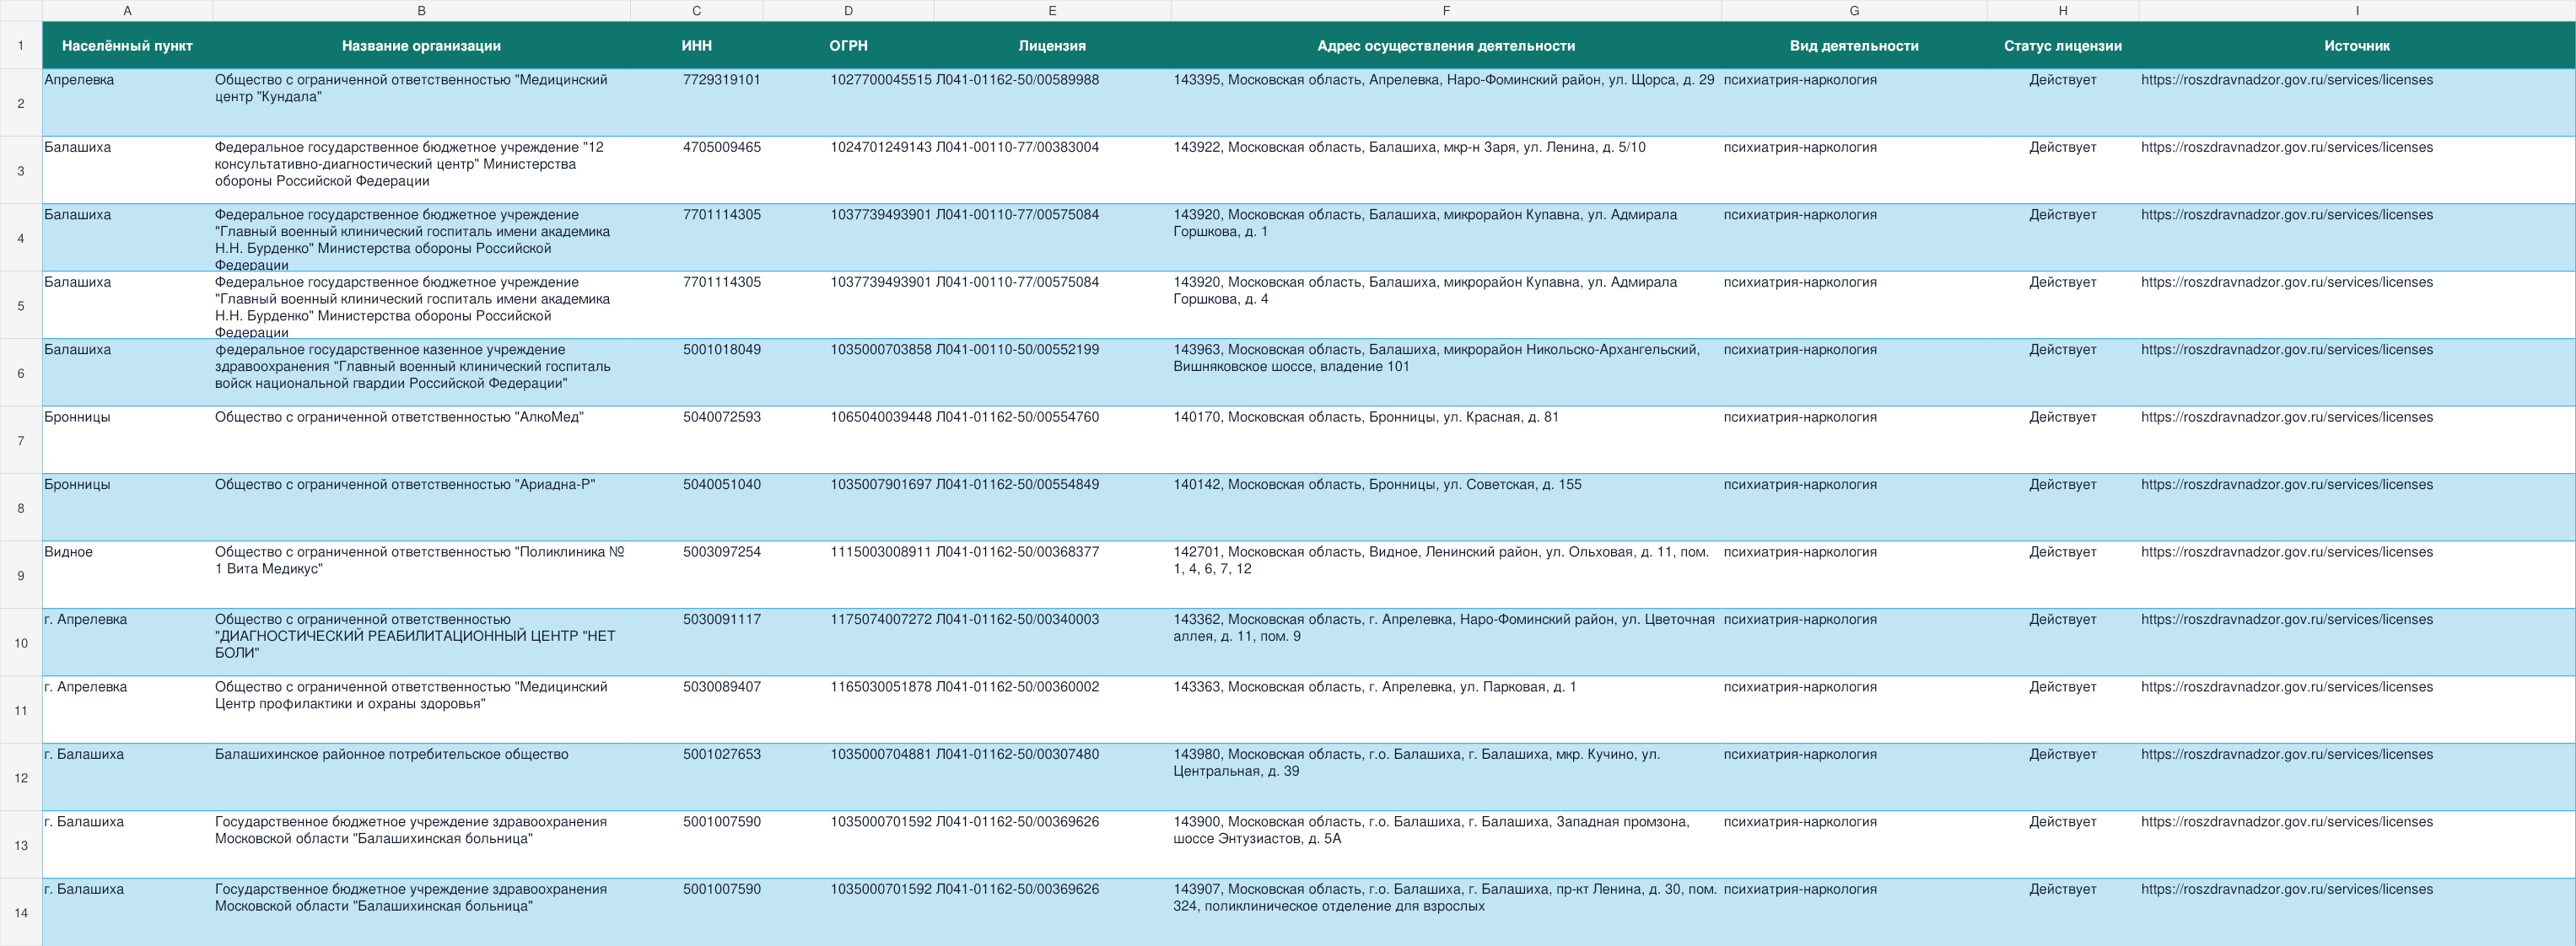Select row 9 header
Screen dimensions: 2576x946
point(21,575)
